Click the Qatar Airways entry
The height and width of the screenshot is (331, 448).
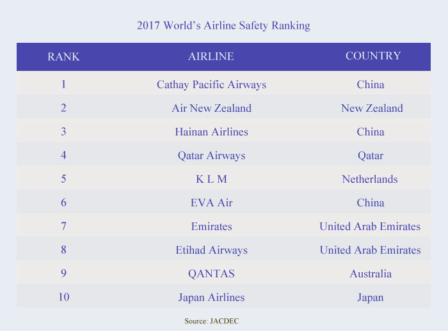click(211, 155)
